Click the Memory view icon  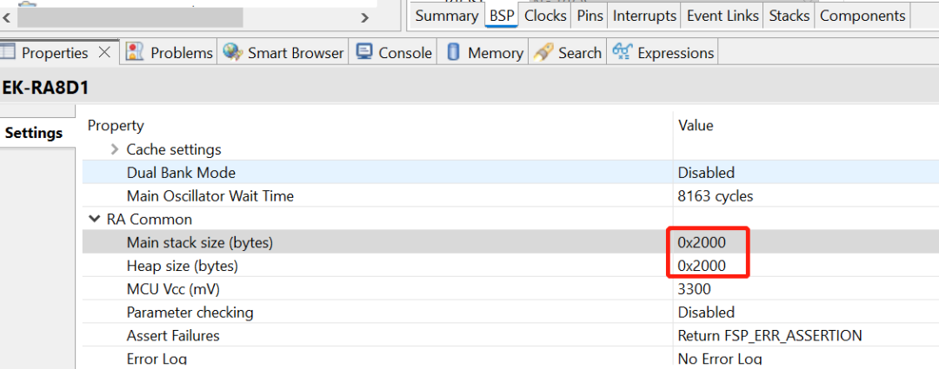click(x=453, y=53)
